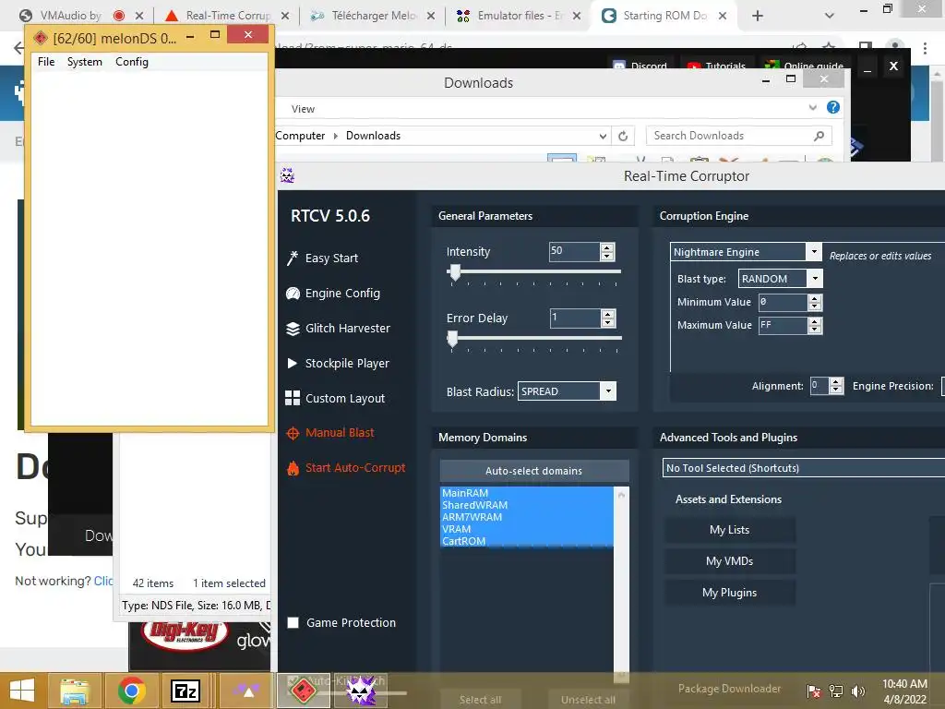Open the Custom Layout option
Screen dimensions: 945x709
coord(335,398)
